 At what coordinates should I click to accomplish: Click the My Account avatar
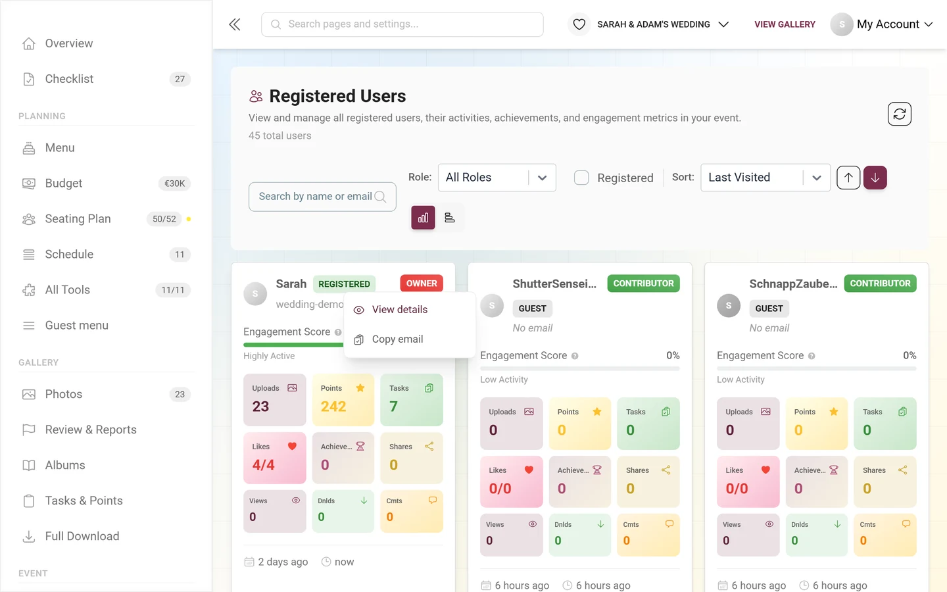point(842,24)
